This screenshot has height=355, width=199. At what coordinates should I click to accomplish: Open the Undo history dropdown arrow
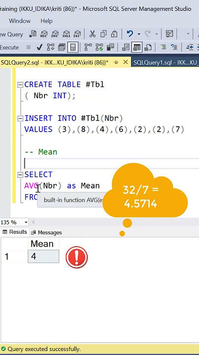point(139,34)
